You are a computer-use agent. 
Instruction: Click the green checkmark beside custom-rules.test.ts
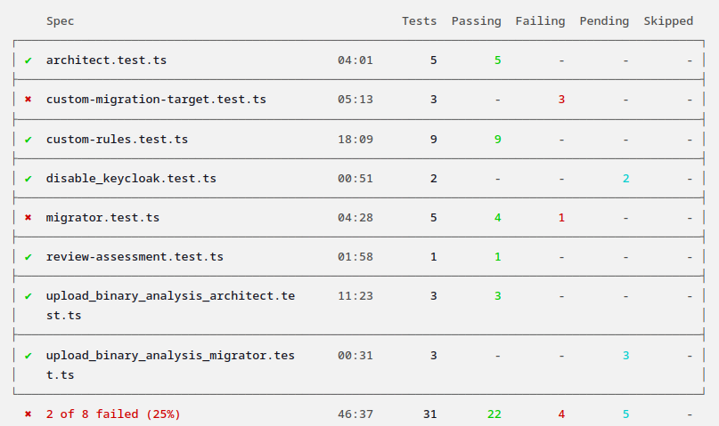point(28,140)
